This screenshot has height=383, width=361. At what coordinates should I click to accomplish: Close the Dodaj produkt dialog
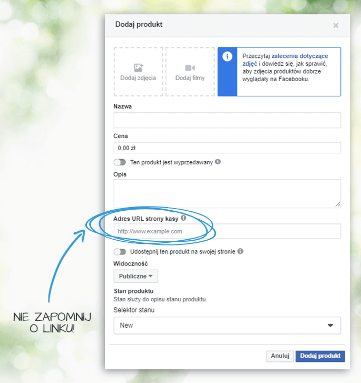click(336, 25)
